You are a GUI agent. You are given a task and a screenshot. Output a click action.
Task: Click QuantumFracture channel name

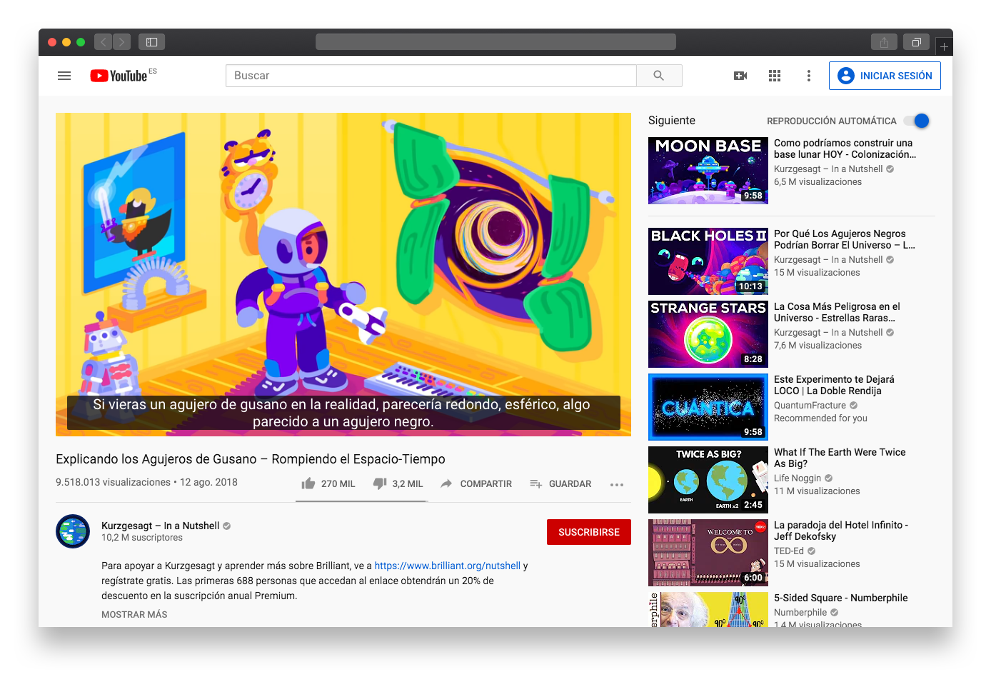pyautogui.click(x=810, y=405)
